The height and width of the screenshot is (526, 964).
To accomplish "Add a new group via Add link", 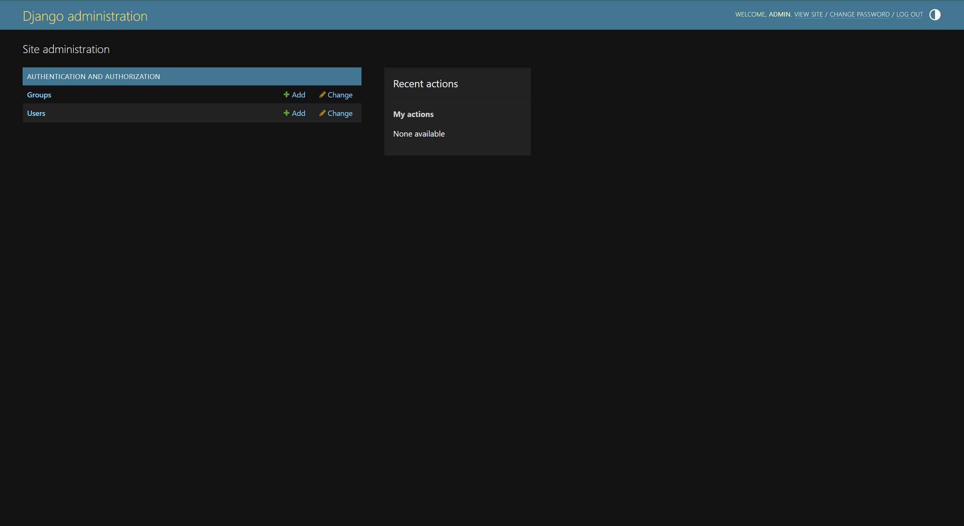I will click(x=294, y=95).
